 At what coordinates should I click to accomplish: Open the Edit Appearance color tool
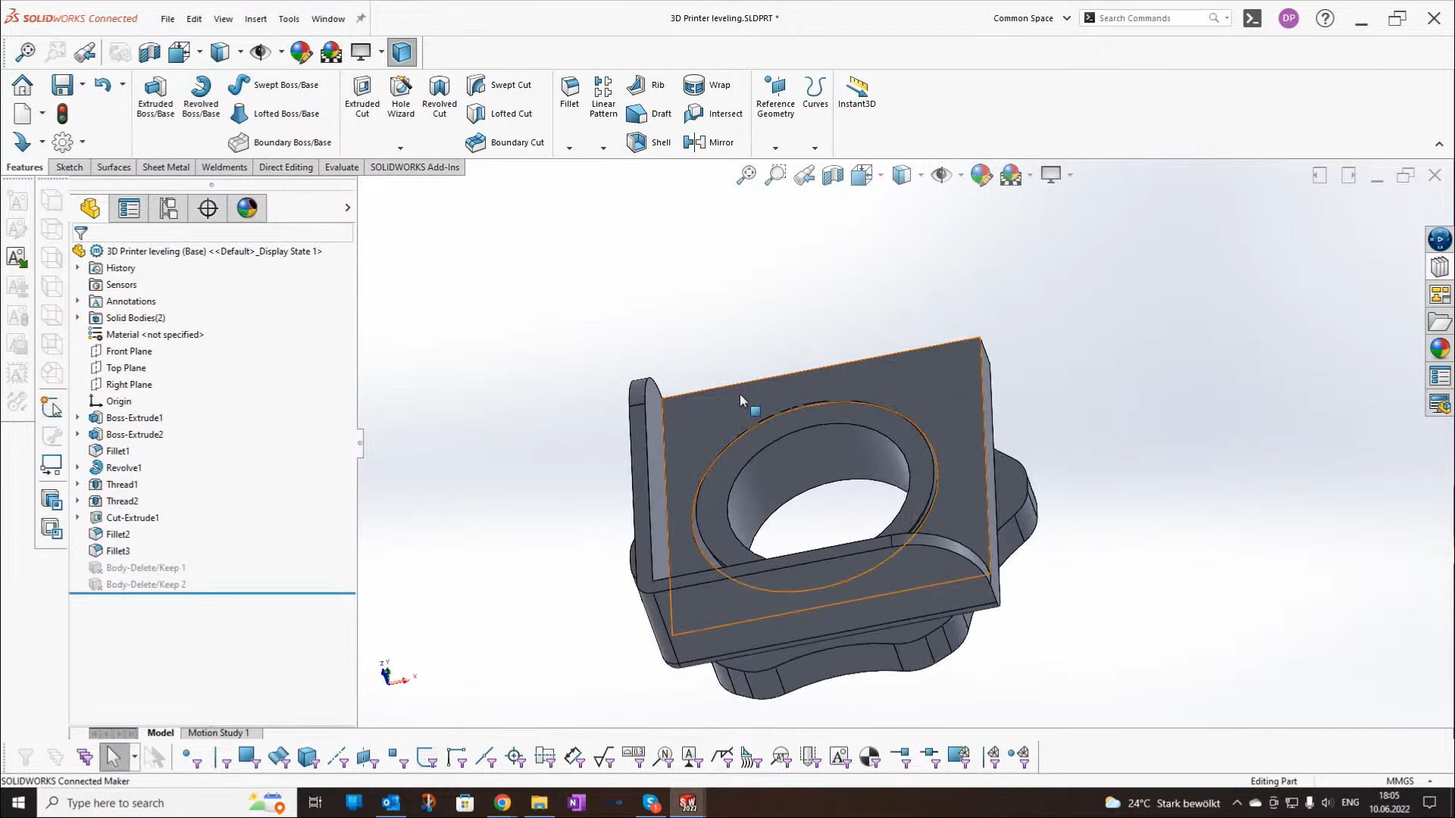point(981,175)
